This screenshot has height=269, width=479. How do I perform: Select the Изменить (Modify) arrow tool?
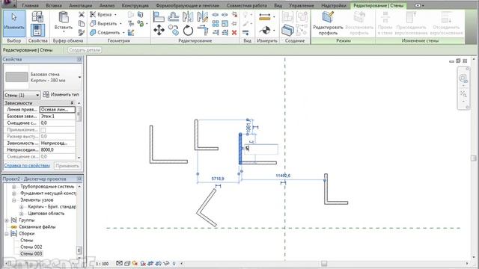[14, 23]
